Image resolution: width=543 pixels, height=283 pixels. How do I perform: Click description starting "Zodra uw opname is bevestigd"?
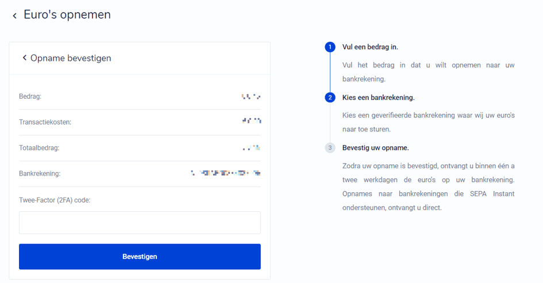[x=429, y=187]
